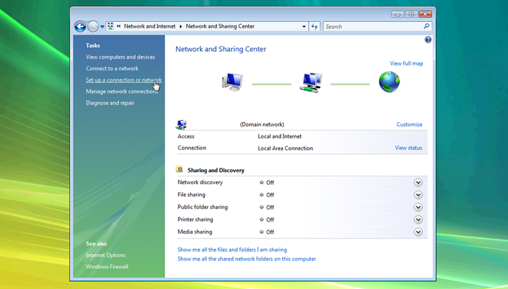
Task: Click the Back navigation arrow button
Action: (x=80, y=26)
